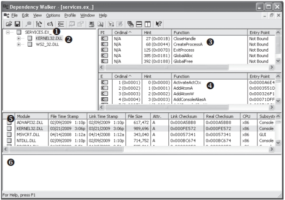Click the document icon beside File menu
The width and height of the screenshot is (285, 200).
point(6,16)
